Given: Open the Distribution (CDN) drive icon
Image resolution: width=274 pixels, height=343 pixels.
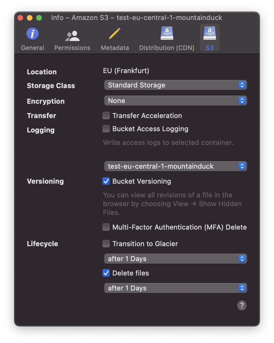Looking at the screenshot, I should coord(167,33).
